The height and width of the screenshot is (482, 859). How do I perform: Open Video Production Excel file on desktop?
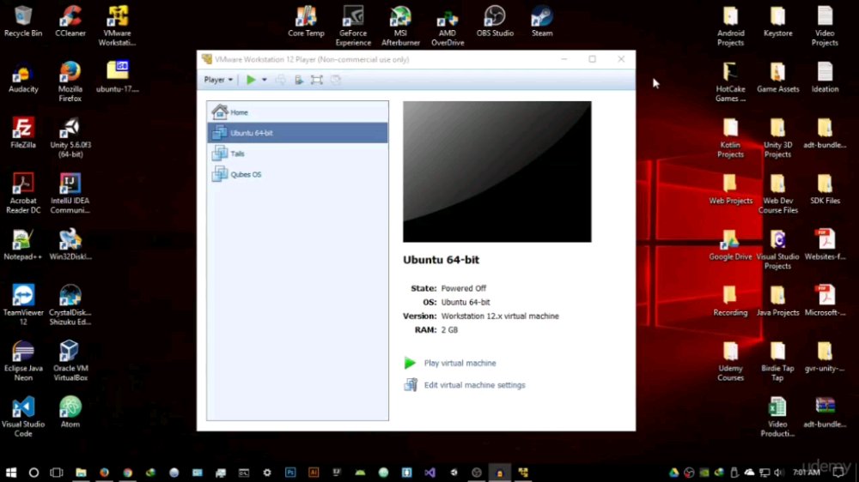[778, 417]
